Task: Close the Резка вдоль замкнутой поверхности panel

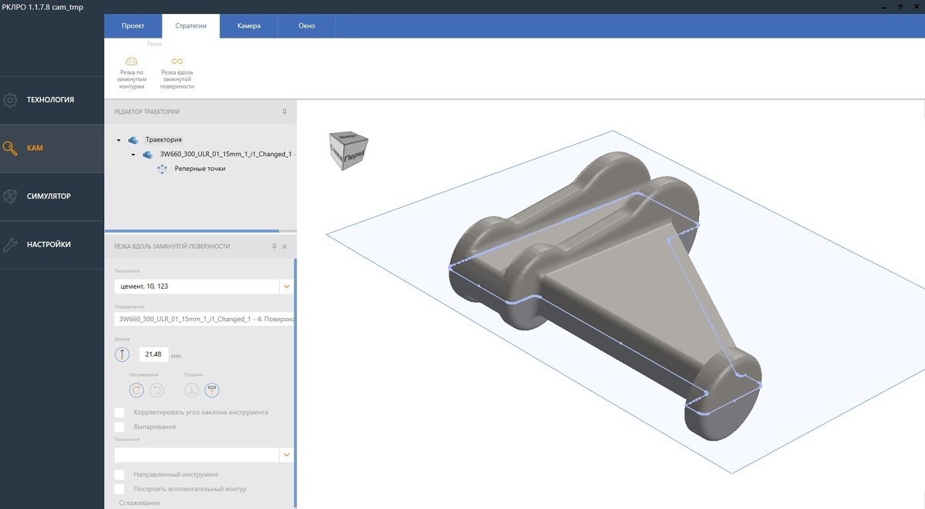Action: point(284,246)
